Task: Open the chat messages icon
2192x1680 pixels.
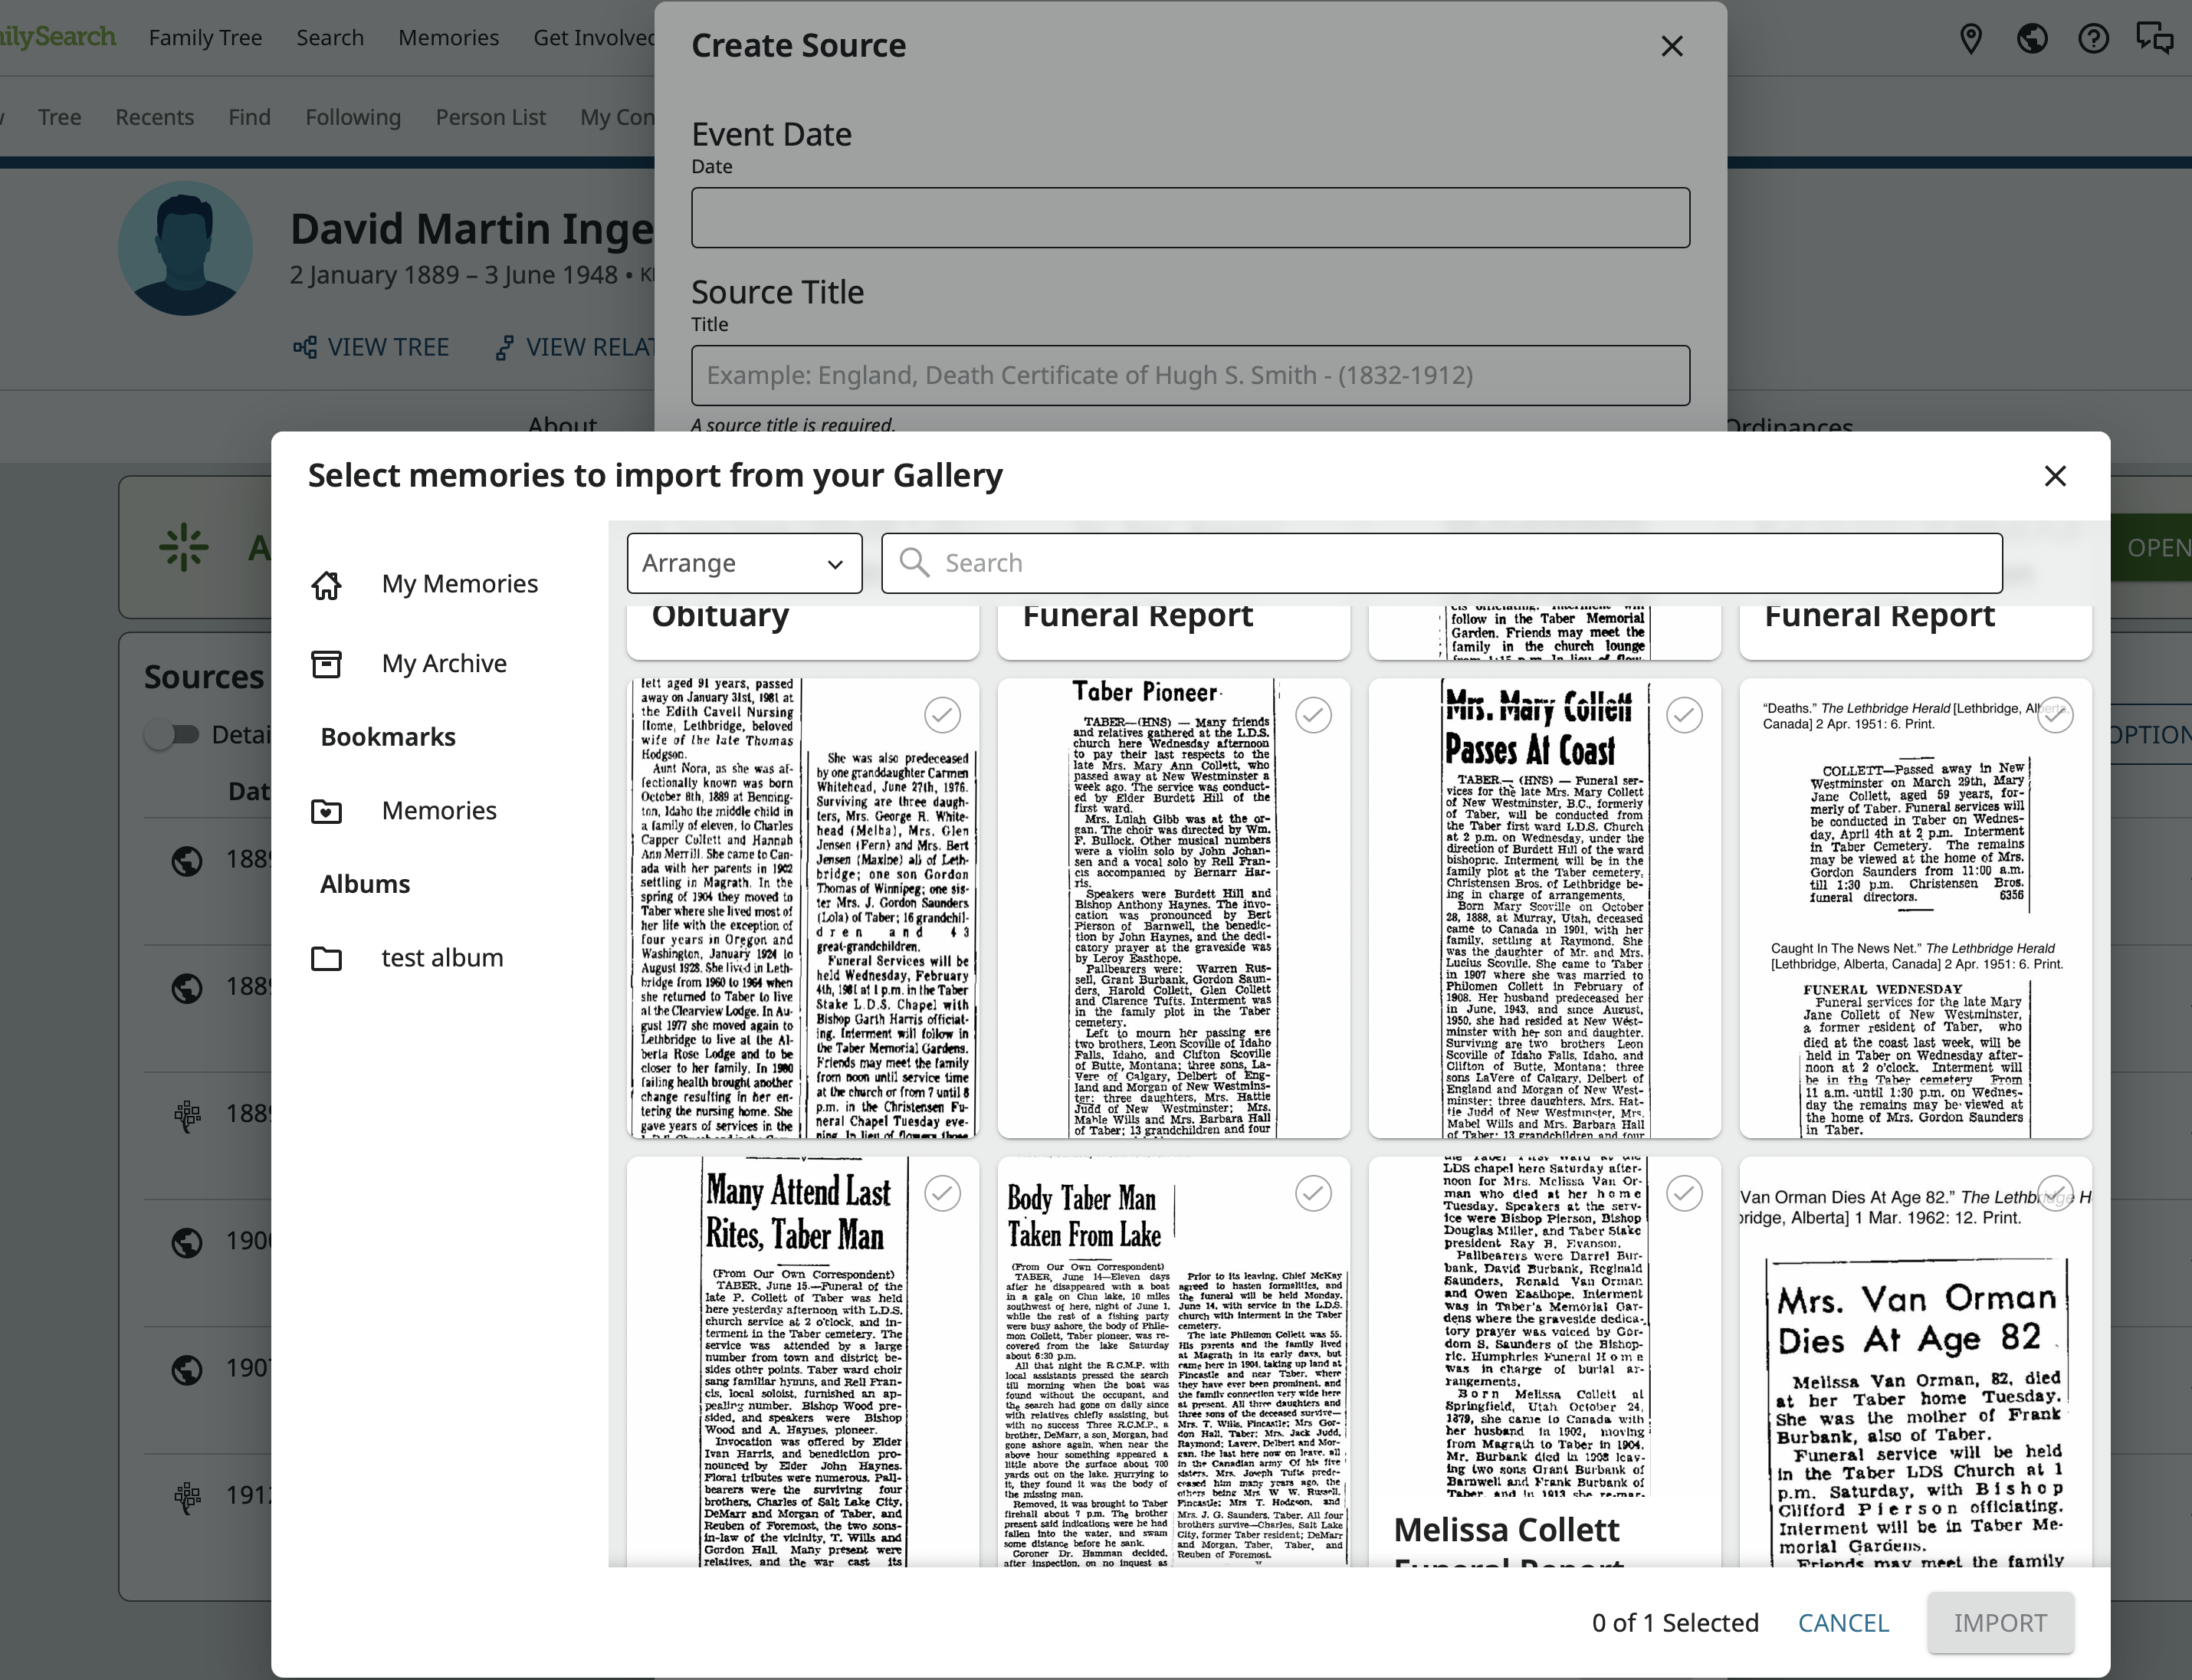Action: tap(2154, 39)
